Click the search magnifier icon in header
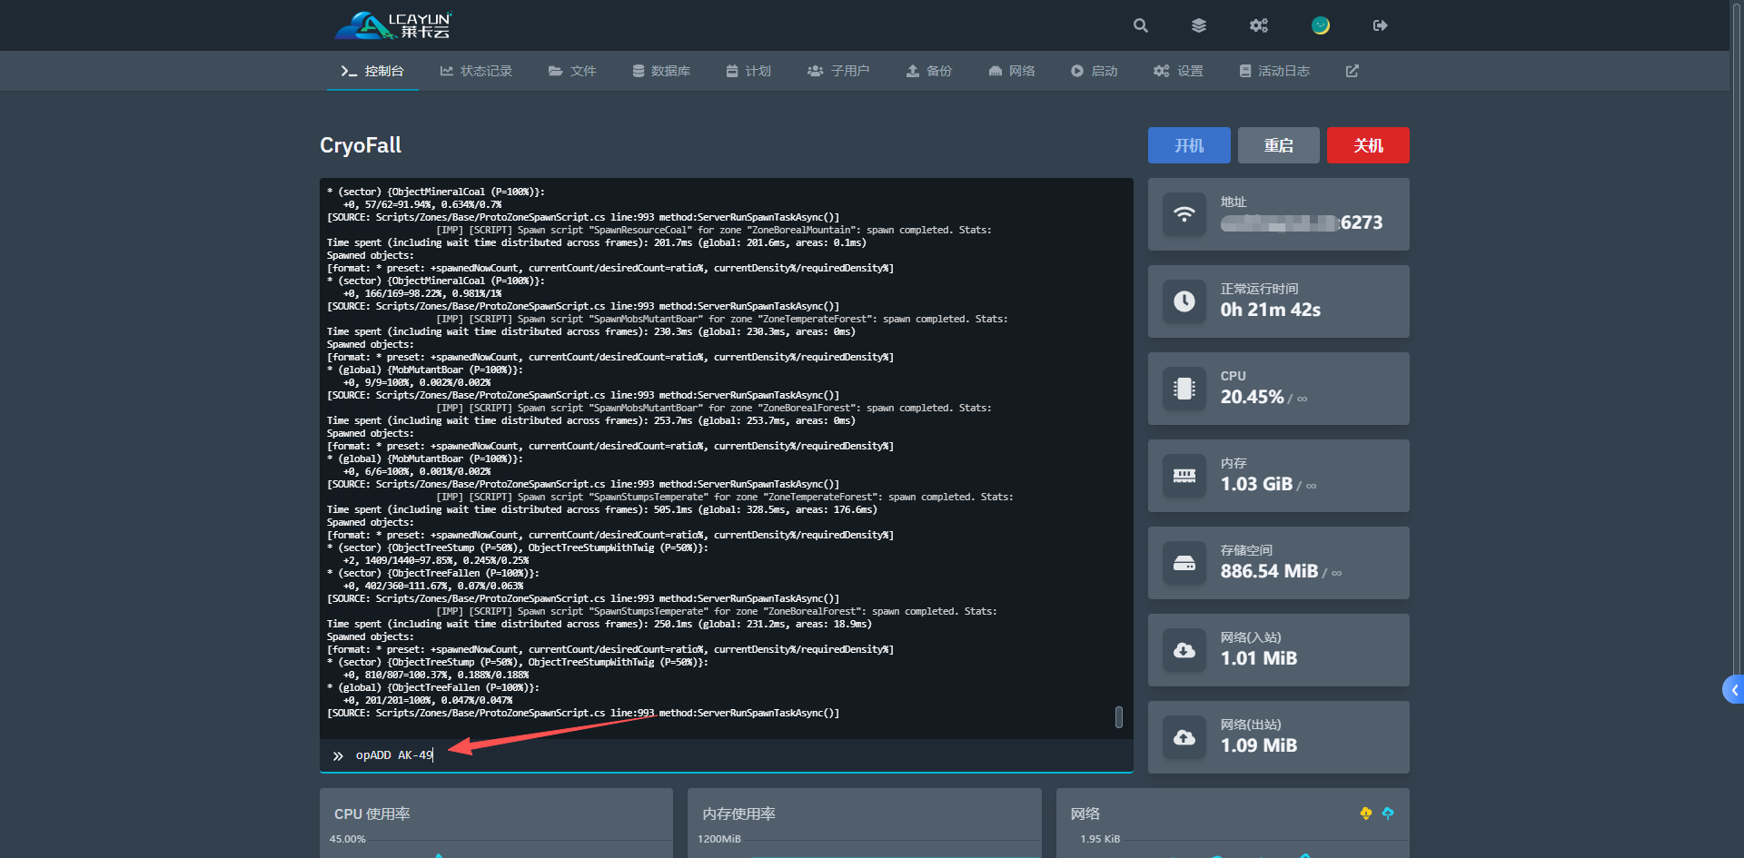Screen dimensions: 1744x858 pyautogui.click(x=1141, y=25)
